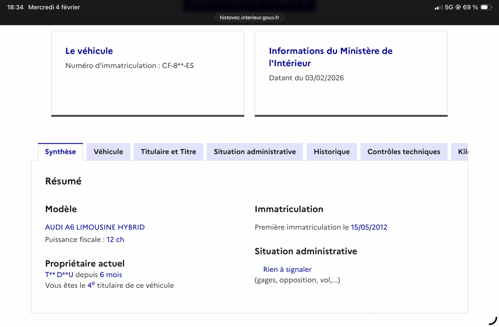Open the Titulaire et Titre tab
The image size is (499, 327).
(x=168, y=152)
